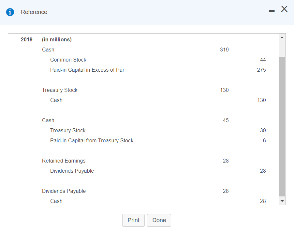294x229 pixels.
Task: Select the Common Stock credit entry
Action: (x=68, y=60)
